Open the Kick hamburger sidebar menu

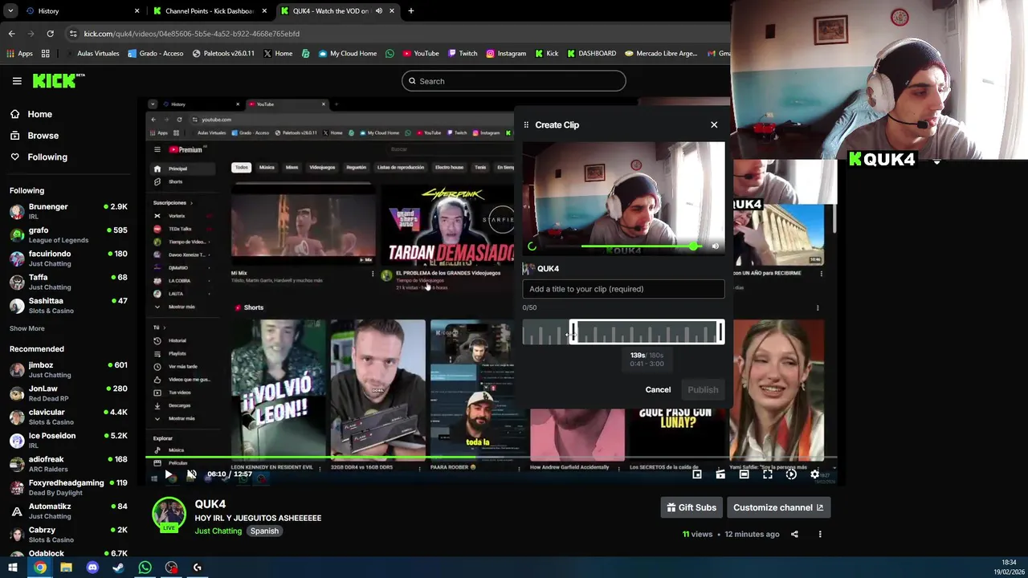(x=17, y=81)
